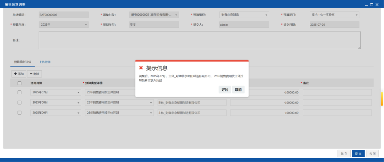Check the 2025年07月 row checkbox
384x162 pixels.
pyautogui.click(x=19, y=92)
